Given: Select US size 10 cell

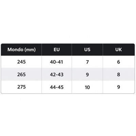Looking at the screenshot, I should (x=87, y=87).
